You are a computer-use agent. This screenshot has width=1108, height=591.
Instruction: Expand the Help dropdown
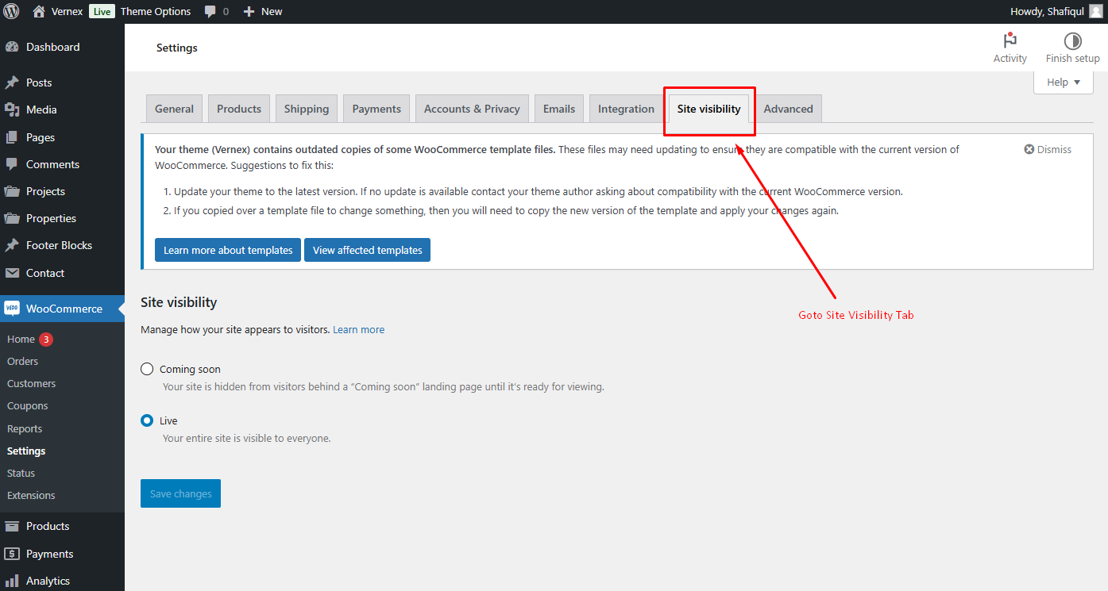(x=1064, y=83)
